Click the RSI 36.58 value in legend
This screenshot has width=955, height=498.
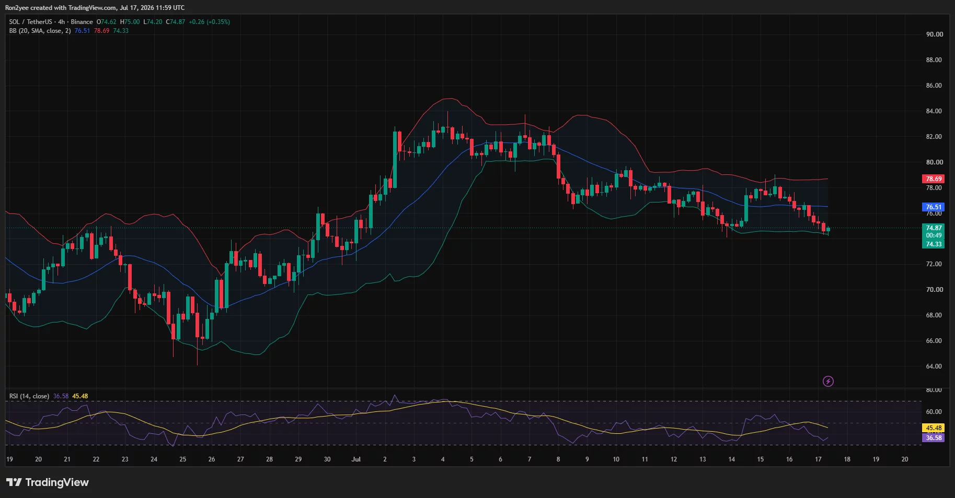point(61,396)
